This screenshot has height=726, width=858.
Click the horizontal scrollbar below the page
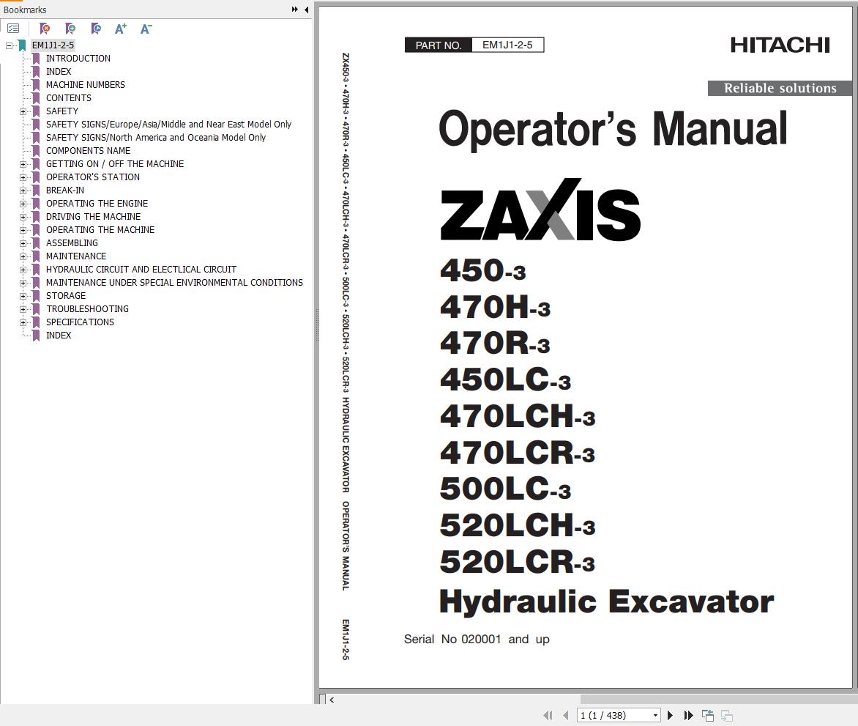tap(719, 699)
